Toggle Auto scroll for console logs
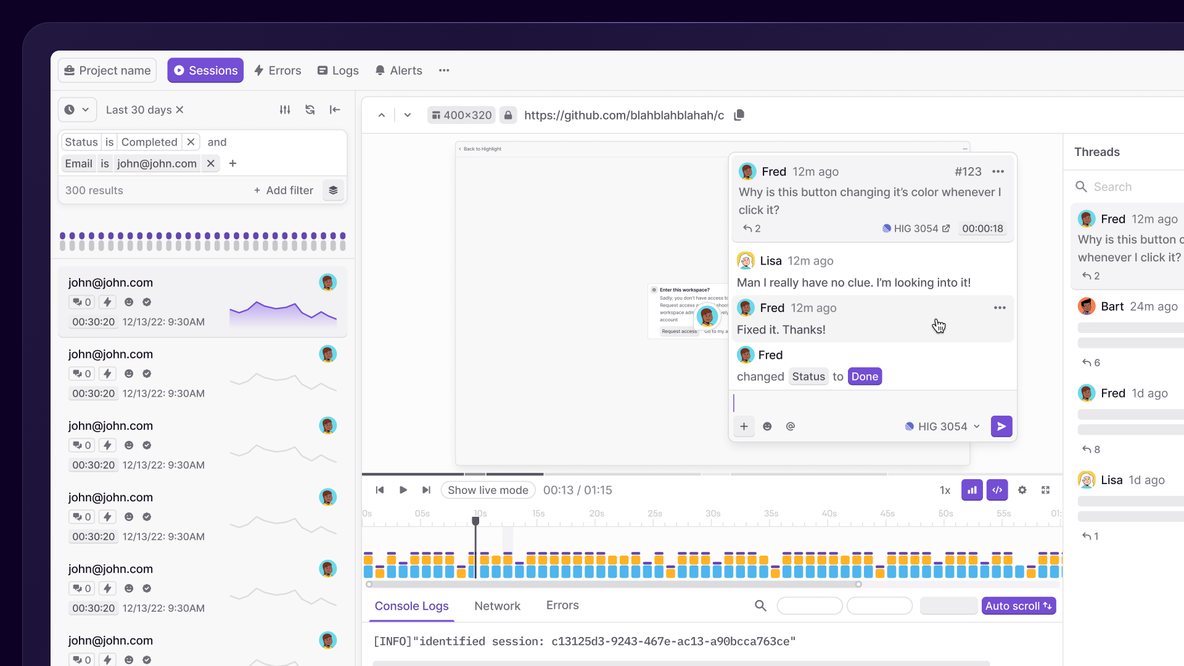1184x666 pixels. (x=1019, y=606)
